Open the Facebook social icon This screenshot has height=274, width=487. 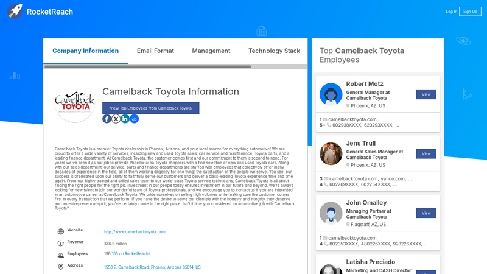coord(107,119)
